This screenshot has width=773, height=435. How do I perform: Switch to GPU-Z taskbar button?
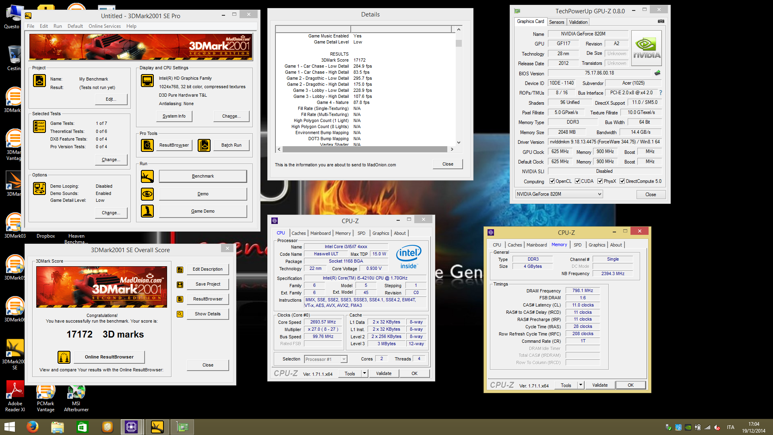(x=182, y=427)
